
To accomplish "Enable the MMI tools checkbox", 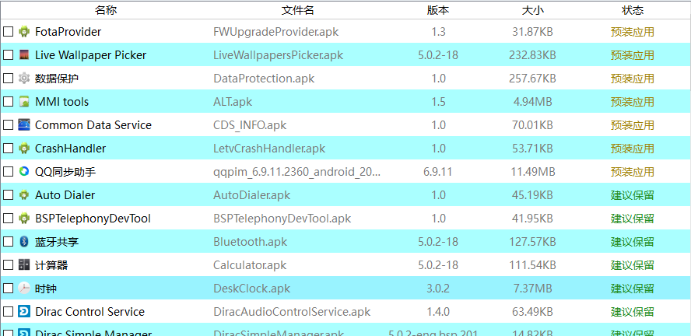I will (x=8, y=102).
